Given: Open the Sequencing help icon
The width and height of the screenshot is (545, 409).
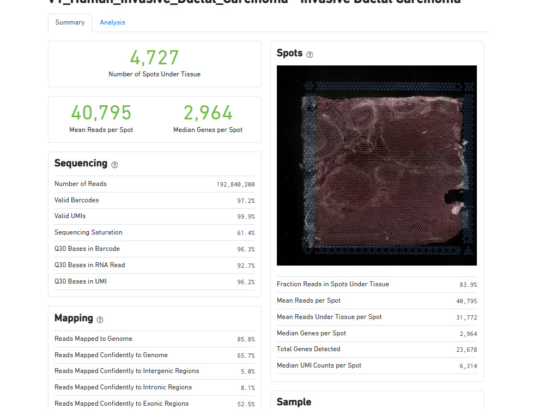Looking at the screenshot, I should coord(114,165).
